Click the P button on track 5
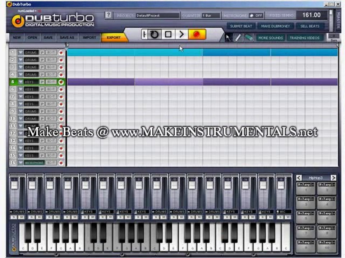The width and height of the screenshot is (345, 258). click(x=42, y=82)
